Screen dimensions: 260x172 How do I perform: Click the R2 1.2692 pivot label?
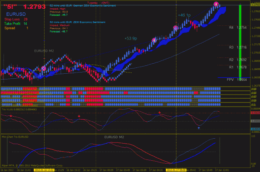[x=238, y=60]
